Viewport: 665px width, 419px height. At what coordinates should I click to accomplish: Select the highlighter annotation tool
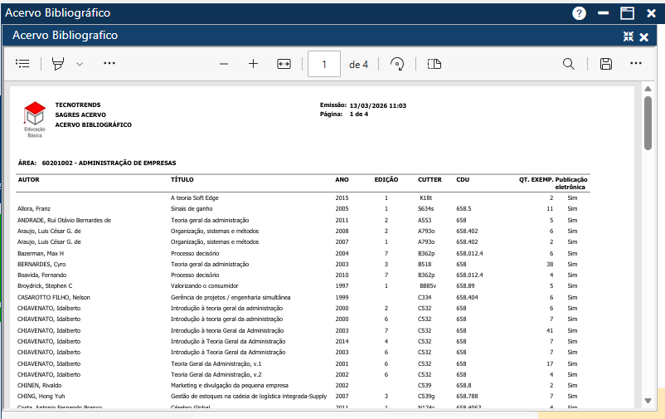coord(58,64)
